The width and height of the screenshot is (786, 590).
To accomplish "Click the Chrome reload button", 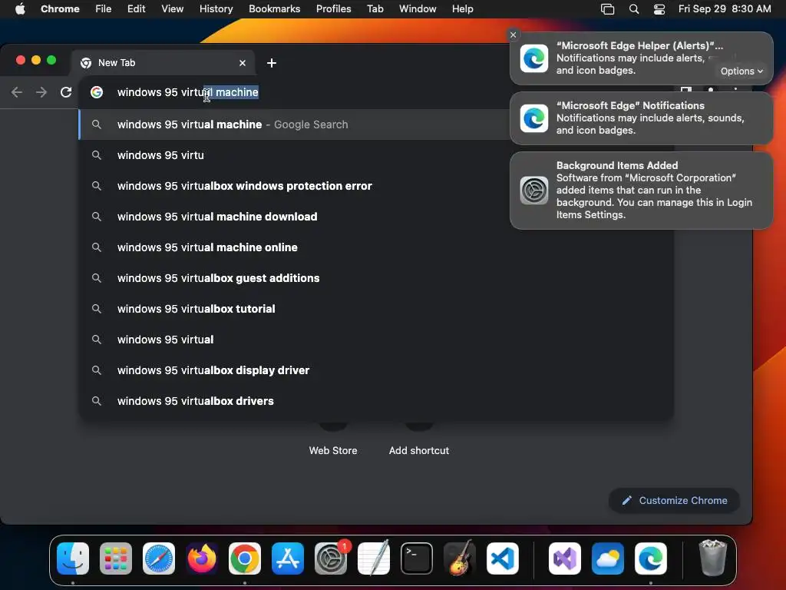I will tap(66, 92).
